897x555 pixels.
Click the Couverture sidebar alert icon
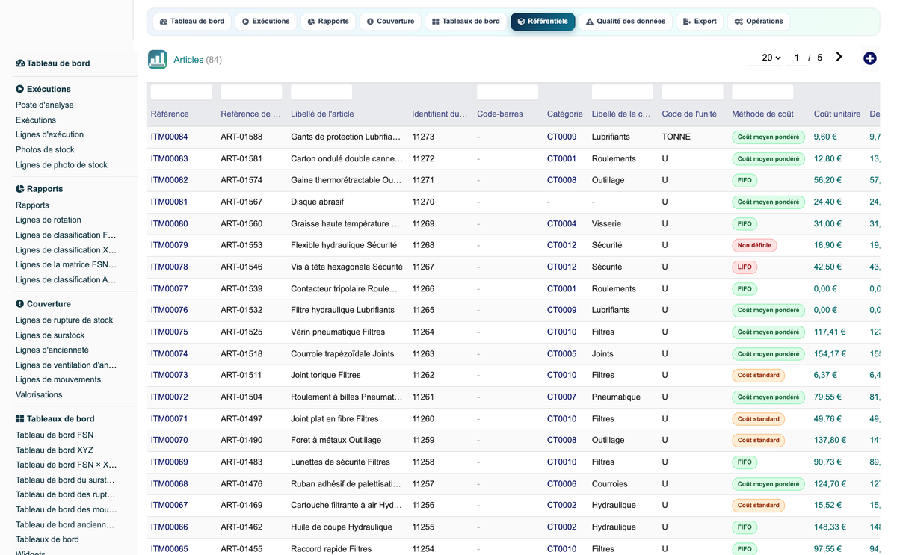coord(20,304)
